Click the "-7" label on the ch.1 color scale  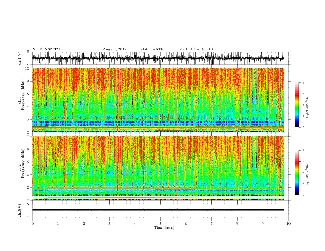(x=303, y=127)
